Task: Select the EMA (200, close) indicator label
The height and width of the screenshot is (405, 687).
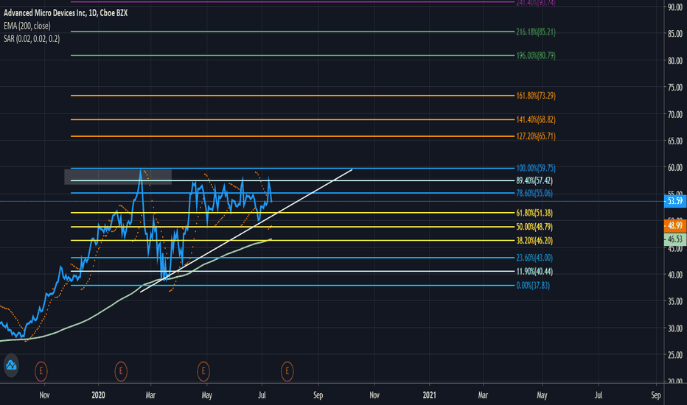Action: (27, 26)
